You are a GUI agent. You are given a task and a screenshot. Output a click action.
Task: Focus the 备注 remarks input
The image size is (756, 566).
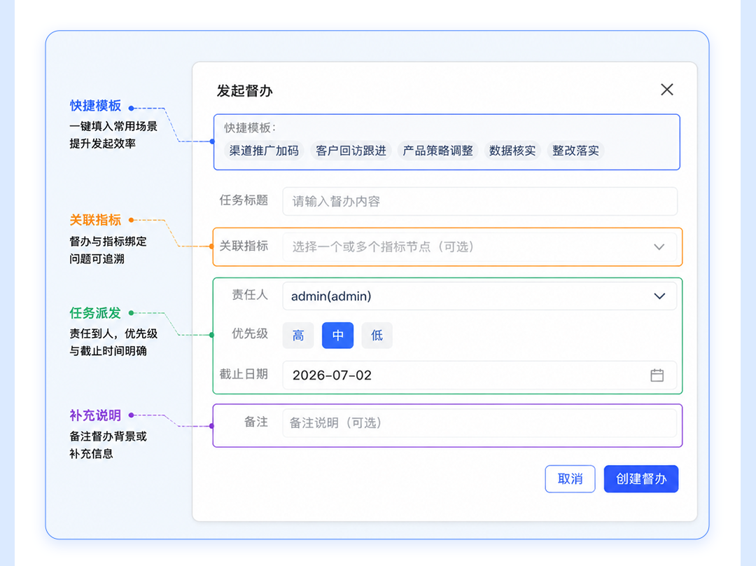click(479, 422)
